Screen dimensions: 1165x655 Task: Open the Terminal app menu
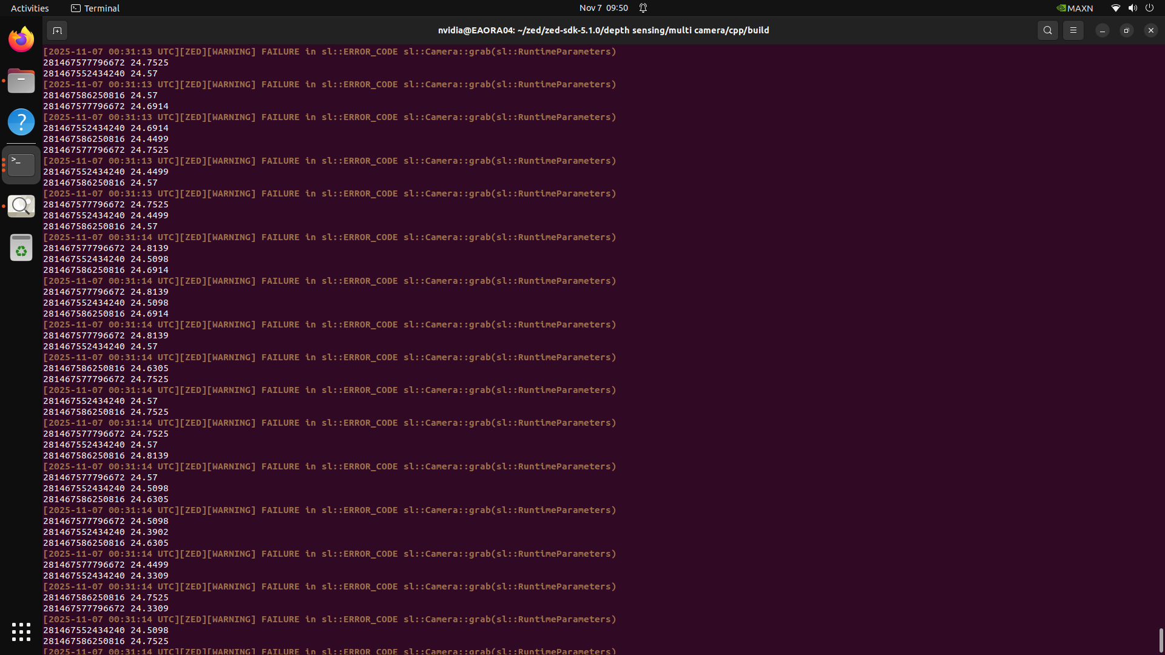click(x=95, y=8)
